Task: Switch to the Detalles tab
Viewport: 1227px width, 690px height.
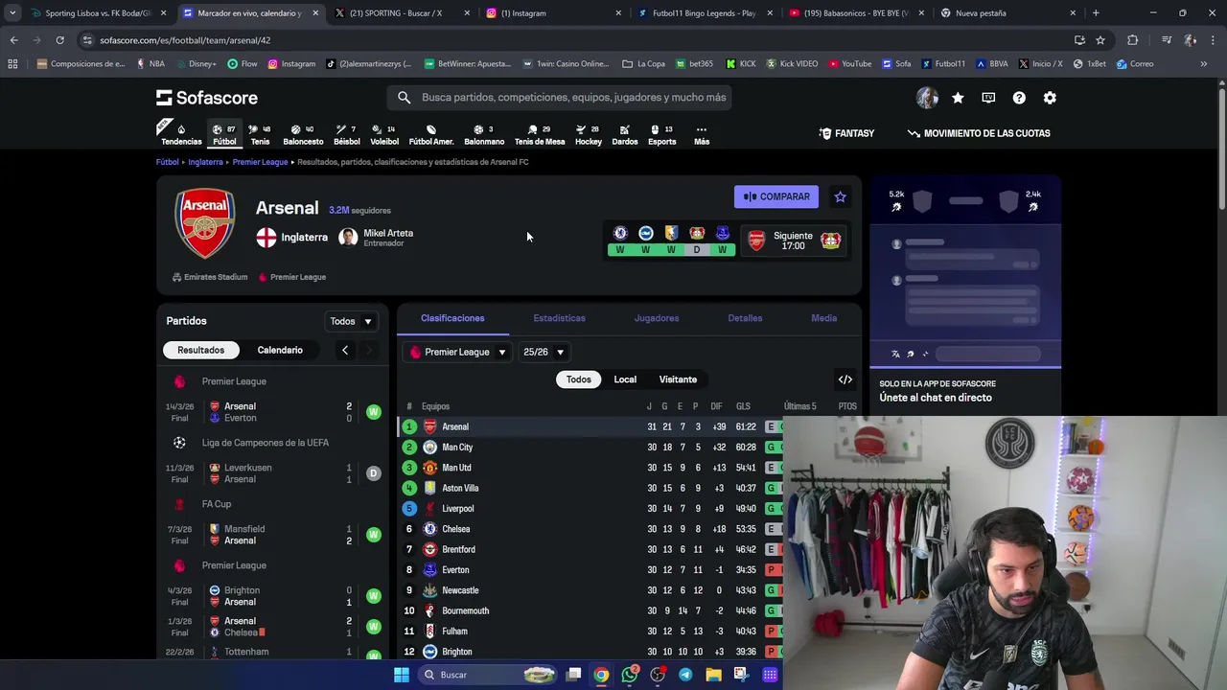Action: click(x=745, y=318)
